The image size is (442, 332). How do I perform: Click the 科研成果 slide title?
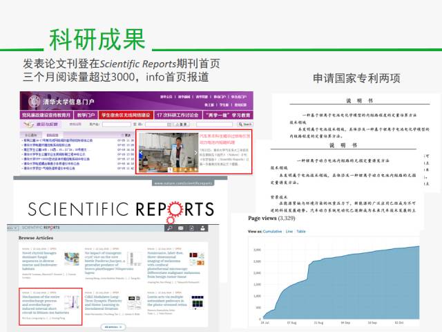tap(97, 39)
